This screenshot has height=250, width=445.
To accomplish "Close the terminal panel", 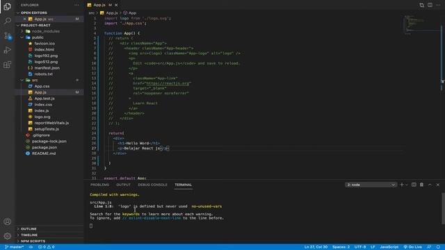I will point(438,185).
